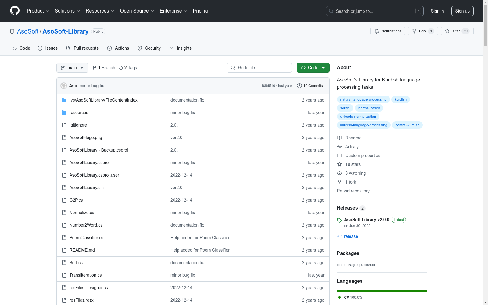Click the Report repository link

coord(353,191)
